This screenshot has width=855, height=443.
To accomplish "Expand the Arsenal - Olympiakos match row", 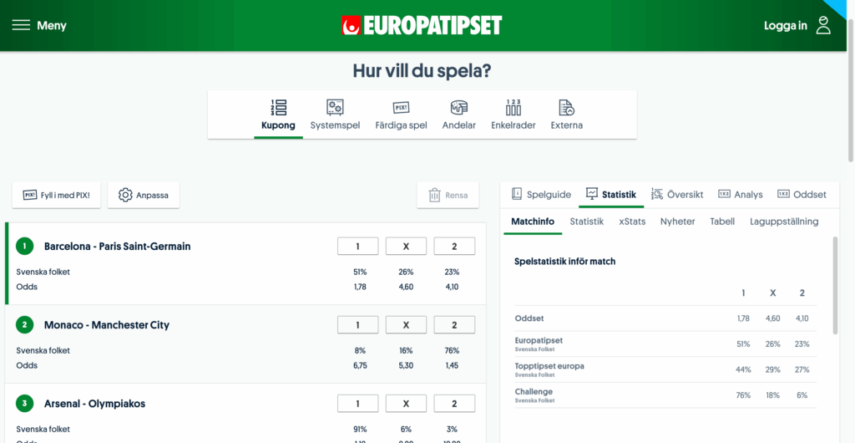I will tap(94, 404).
